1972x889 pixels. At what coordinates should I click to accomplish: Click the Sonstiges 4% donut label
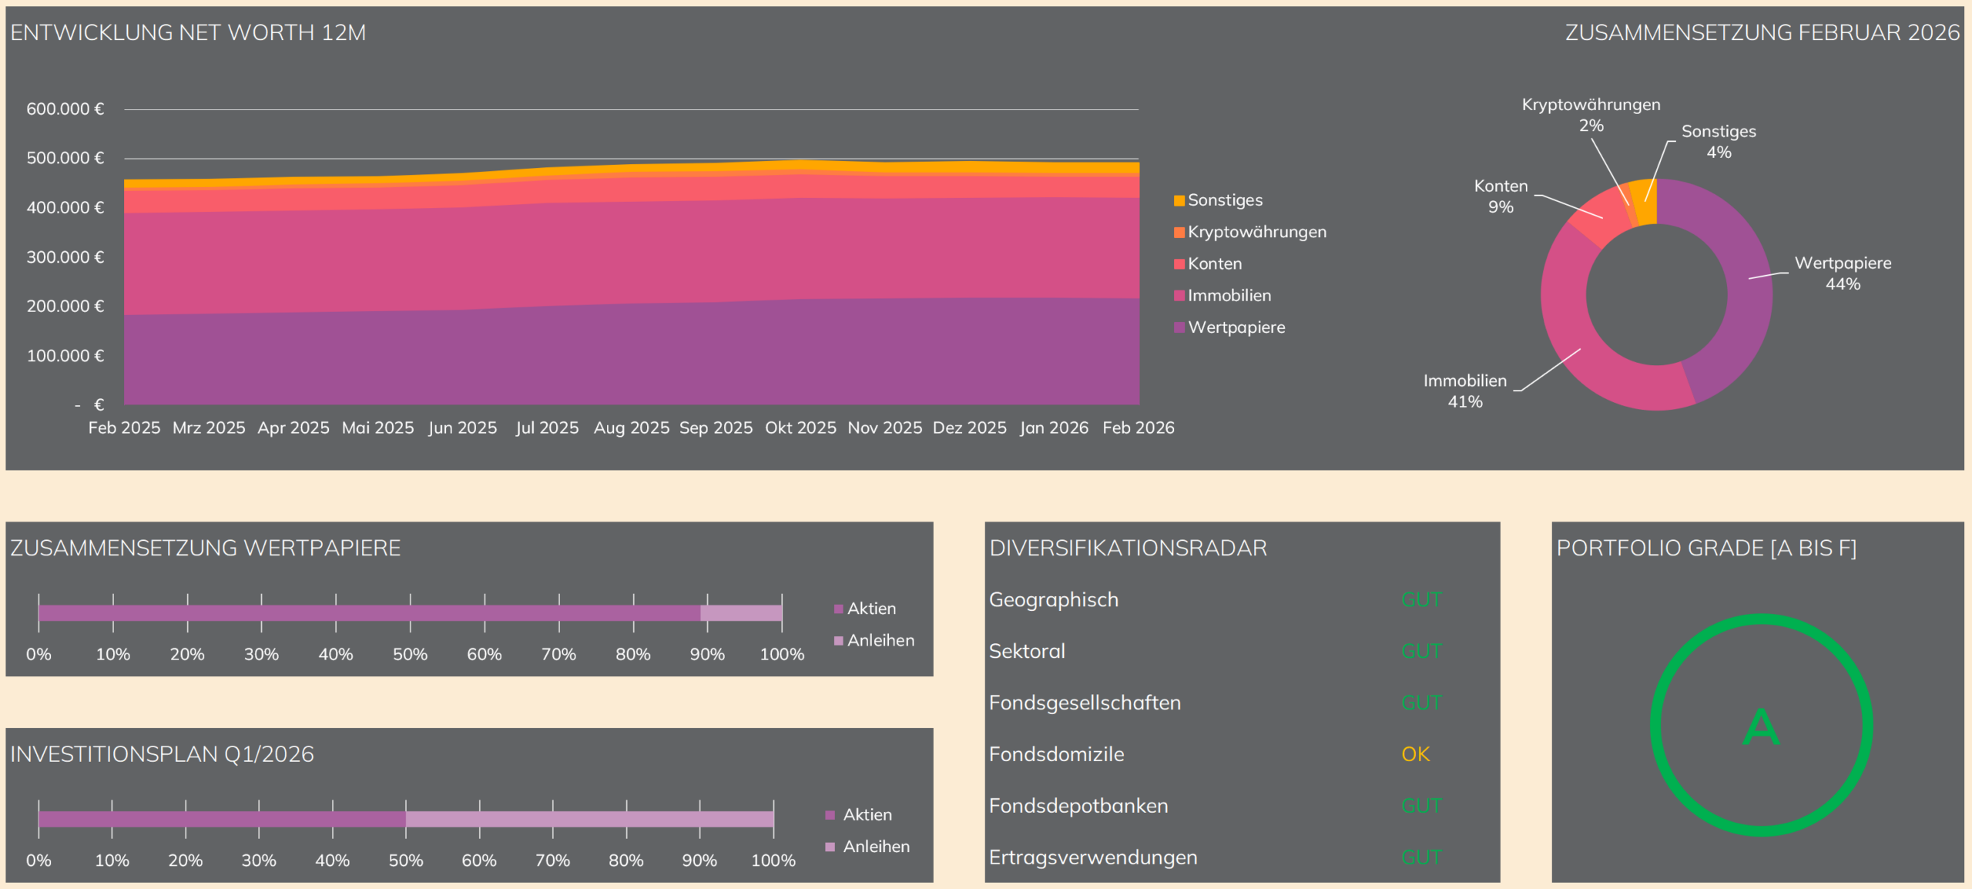[x=1718, y=142]
